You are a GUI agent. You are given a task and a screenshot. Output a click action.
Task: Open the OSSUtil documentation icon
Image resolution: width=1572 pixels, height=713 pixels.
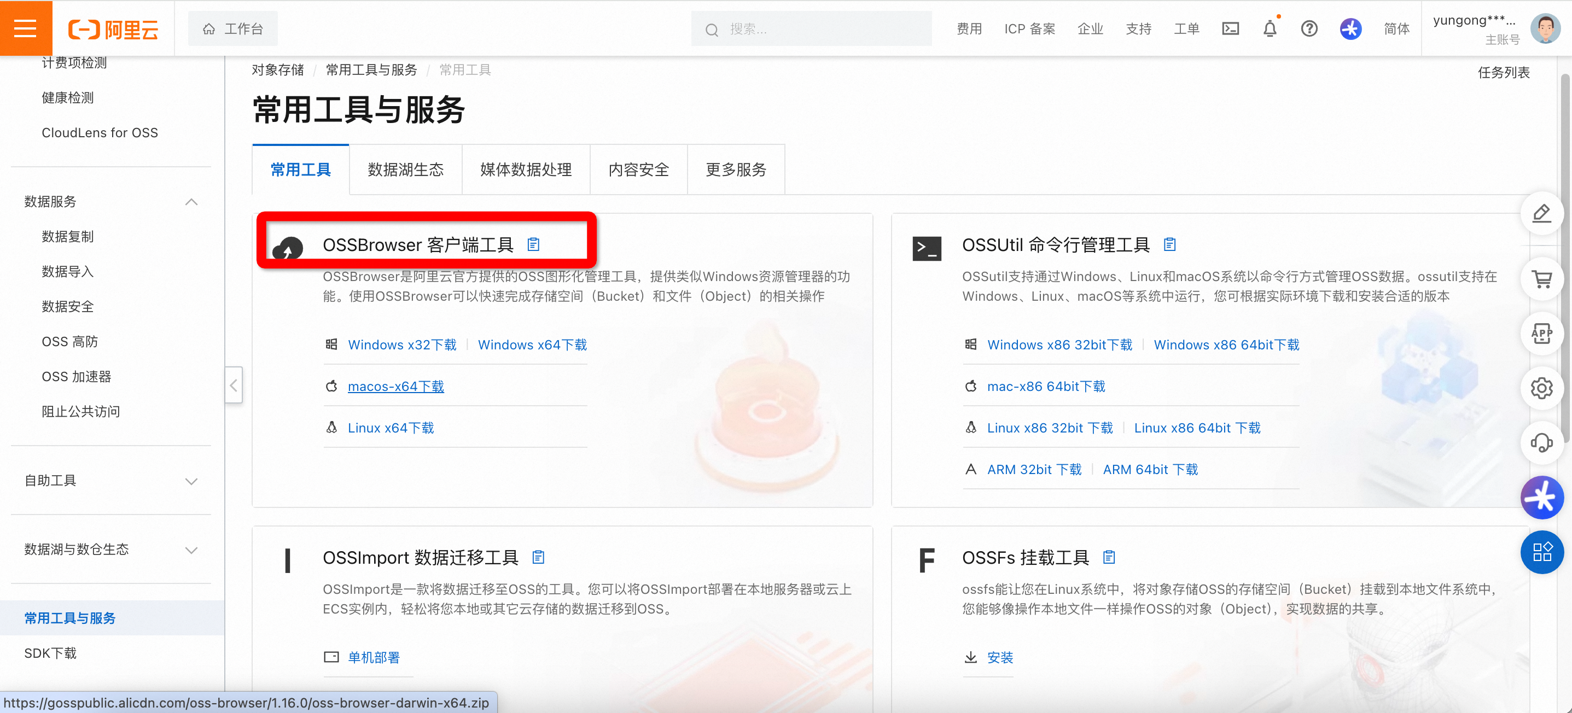[1169, 244]
